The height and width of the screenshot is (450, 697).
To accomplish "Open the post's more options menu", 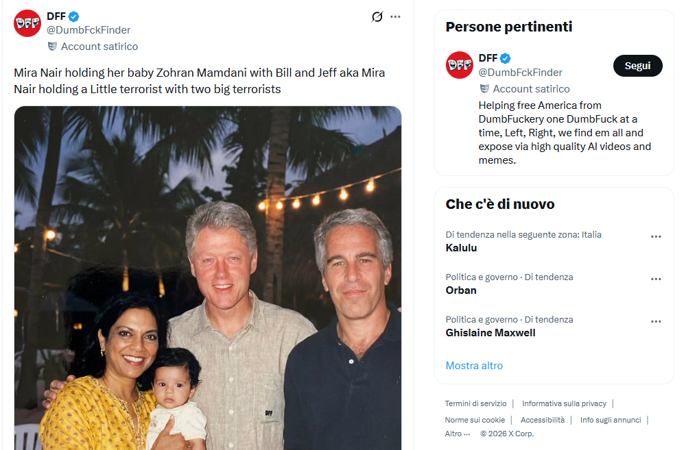I will [395, 16].
